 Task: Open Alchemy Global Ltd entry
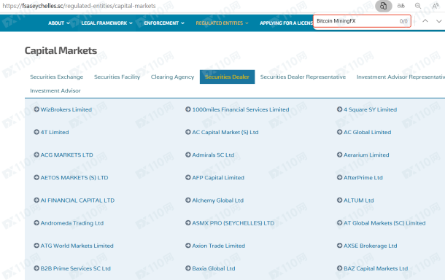(218, 201)
